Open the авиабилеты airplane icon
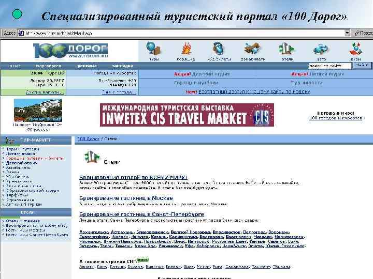 coord(252,49)
